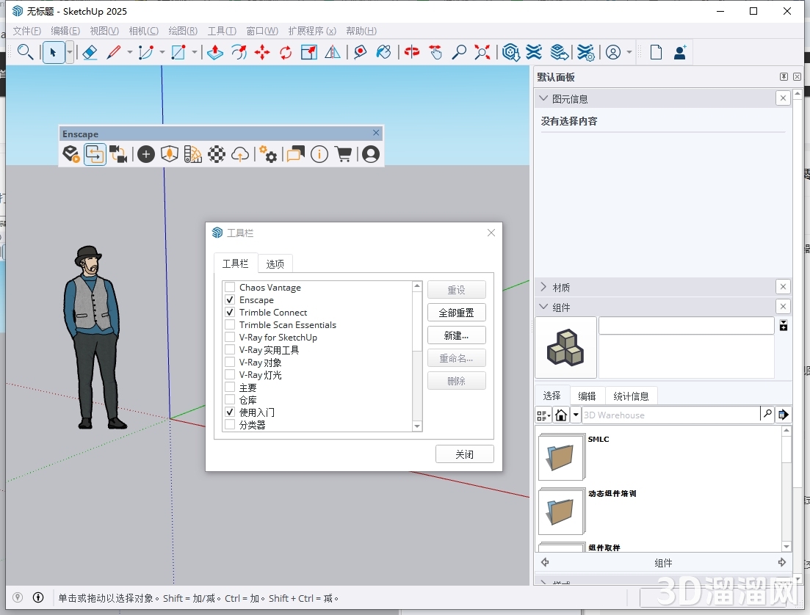Open the 3D Warehouse toolbar icon
This screenshot has height=615, width=810.
coord(511,52)
